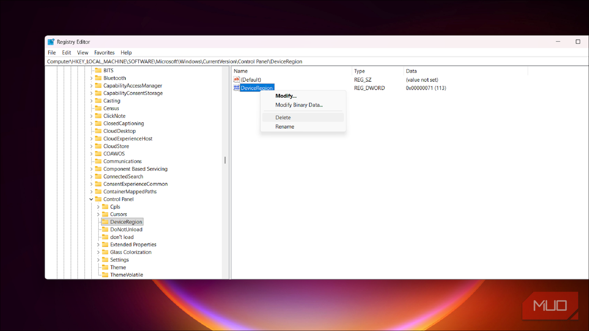Open the View menu
The image size is (589, 331).
[82, 53]
